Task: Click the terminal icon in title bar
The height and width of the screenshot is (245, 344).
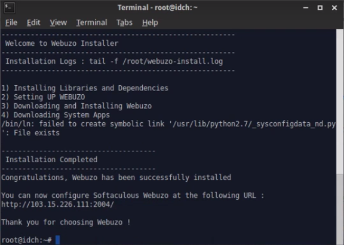Action: pyautogui.click(x=9, y=8)
